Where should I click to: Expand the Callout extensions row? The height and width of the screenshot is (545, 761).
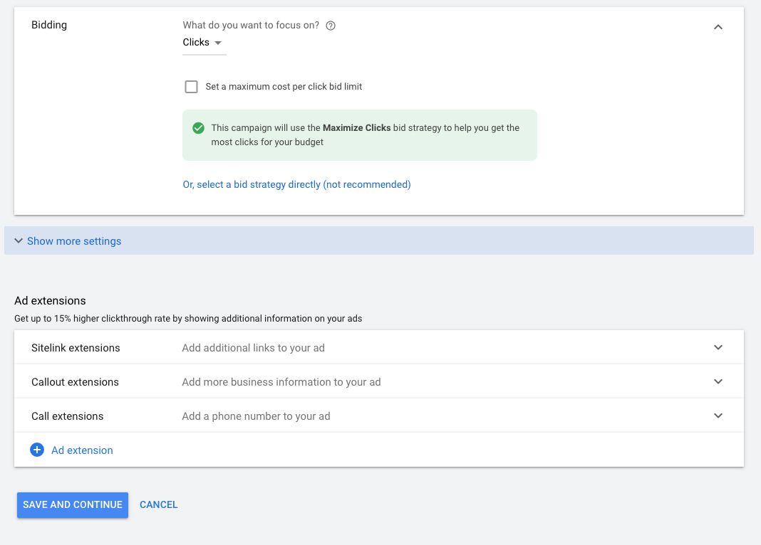718,381
